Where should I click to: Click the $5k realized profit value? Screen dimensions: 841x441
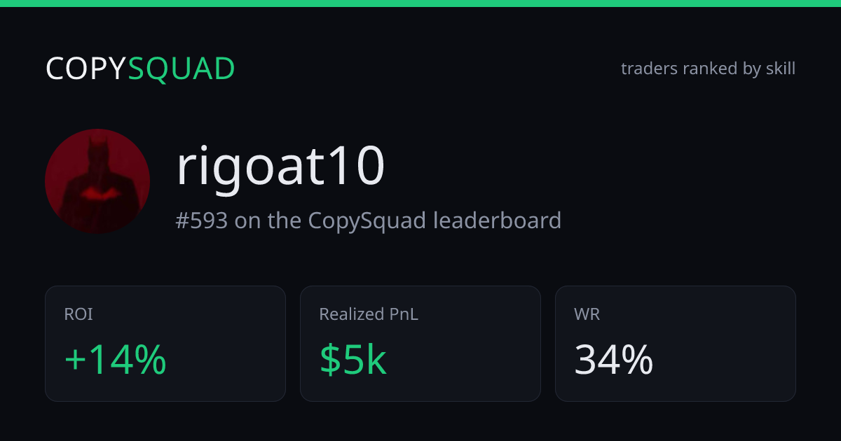(x=353, y=360)
